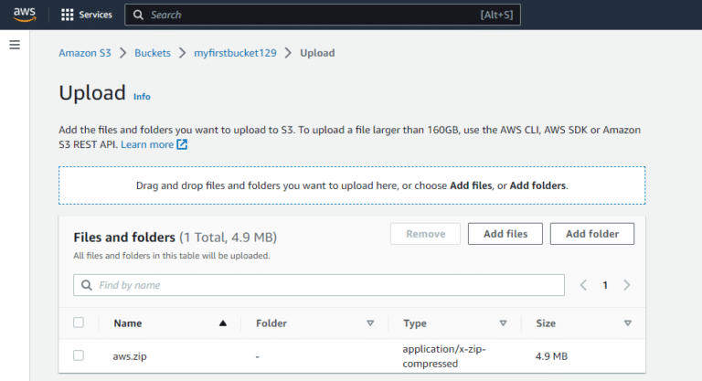Click the Add folder button

[x=591, y=234]
